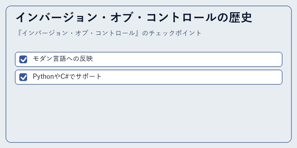
Task: Uncheck the モダン言語への反映 checkbox
Action: coord(23,60)
